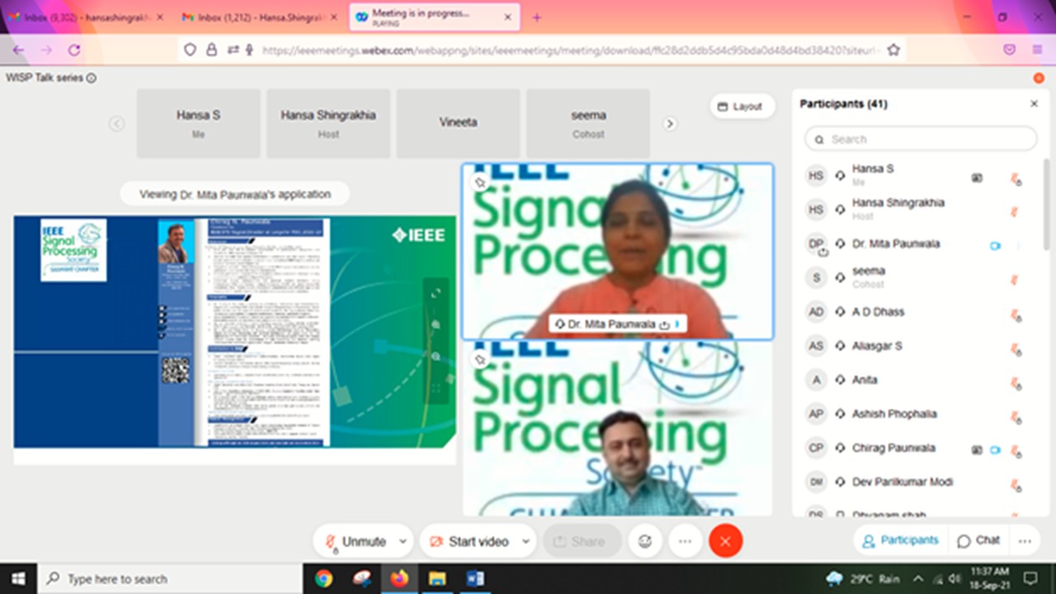The image size is (1056, 594).
Task: Show next participants in video strip
Action: [670, 124]
